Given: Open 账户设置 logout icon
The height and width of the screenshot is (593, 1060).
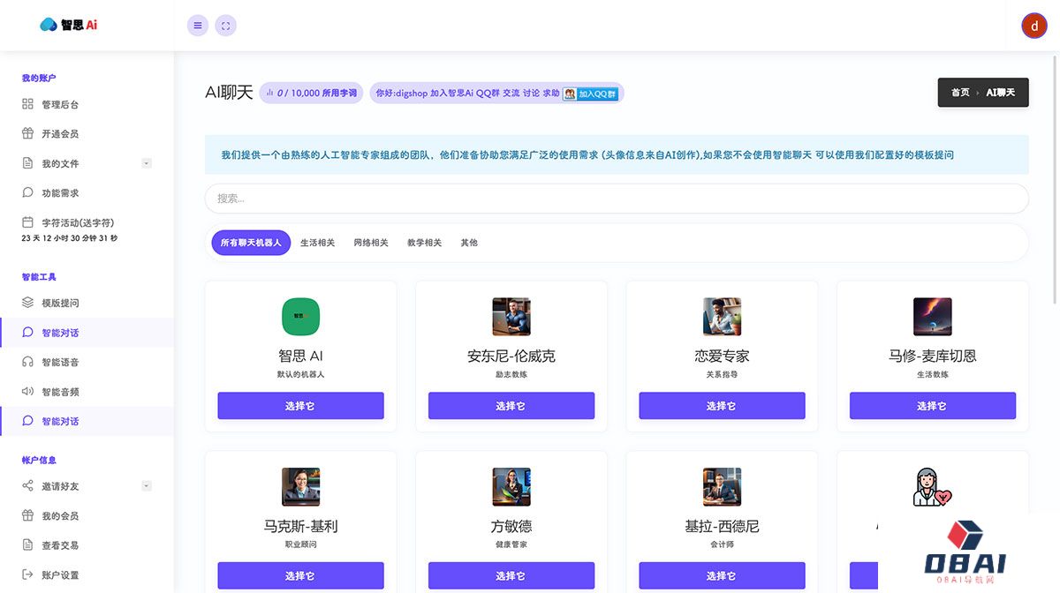Looking at the screenshot, I should (x=27, y=574).
